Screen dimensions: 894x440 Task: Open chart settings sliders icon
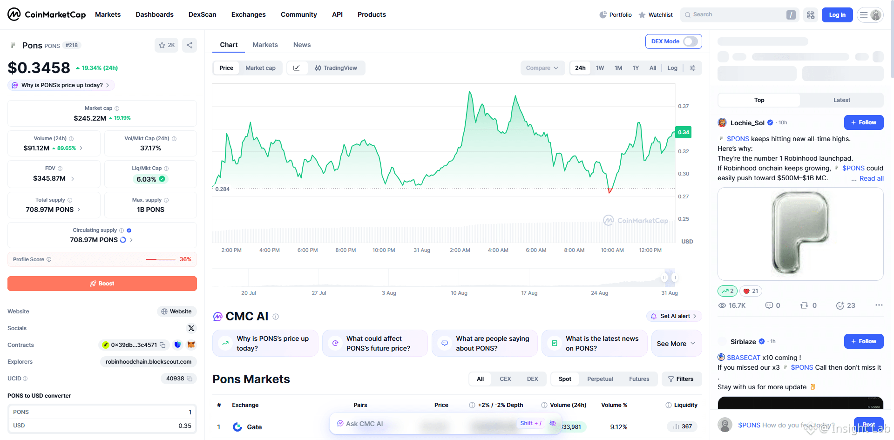[x=692, y=68]
